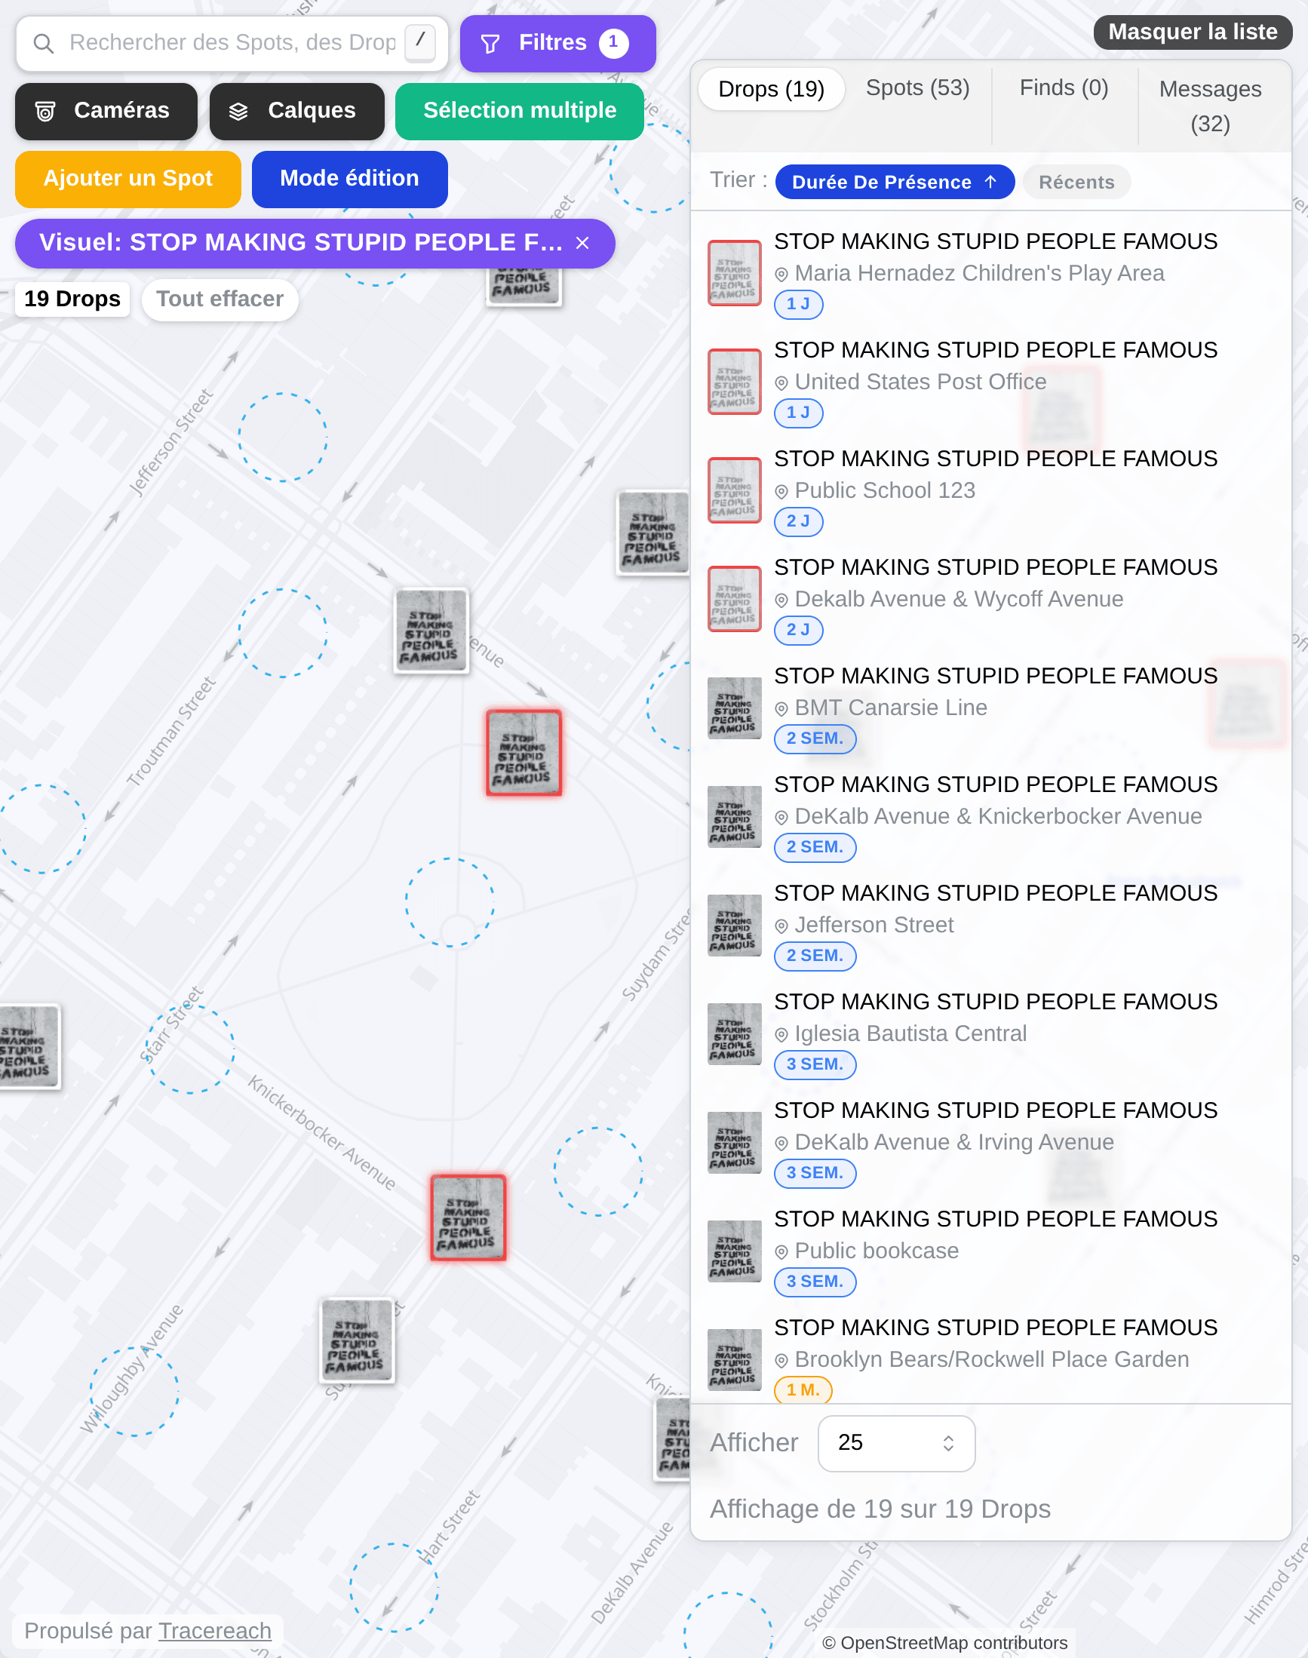The width and height of the screenshot is (1308, 1658).
Task: Open the Tracereach link
Action: (x=215, y=1630)
